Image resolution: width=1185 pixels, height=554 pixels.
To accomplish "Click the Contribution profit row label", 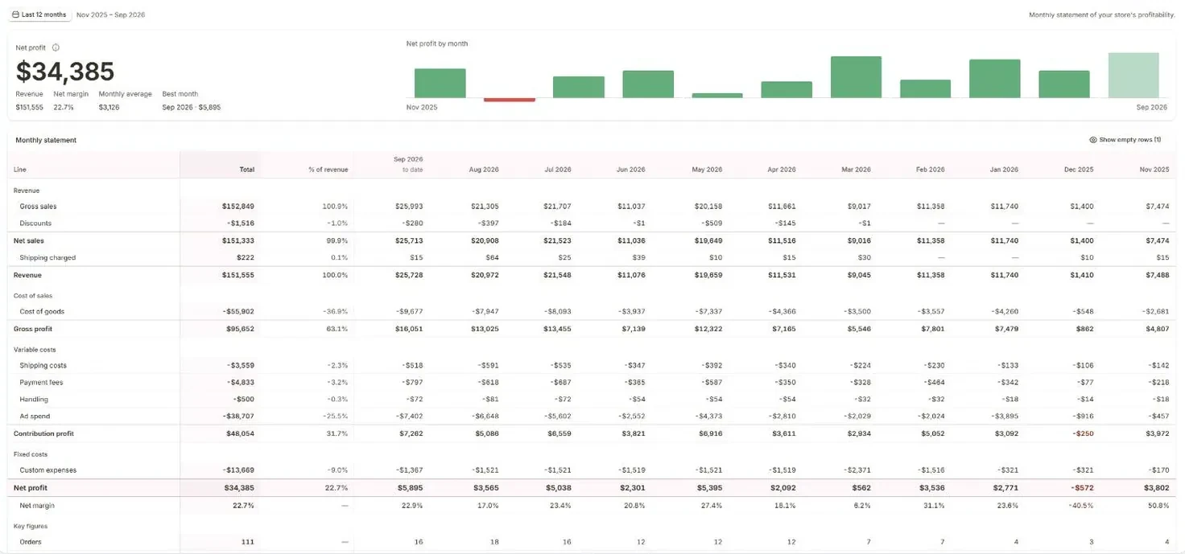I will (43, 433).
